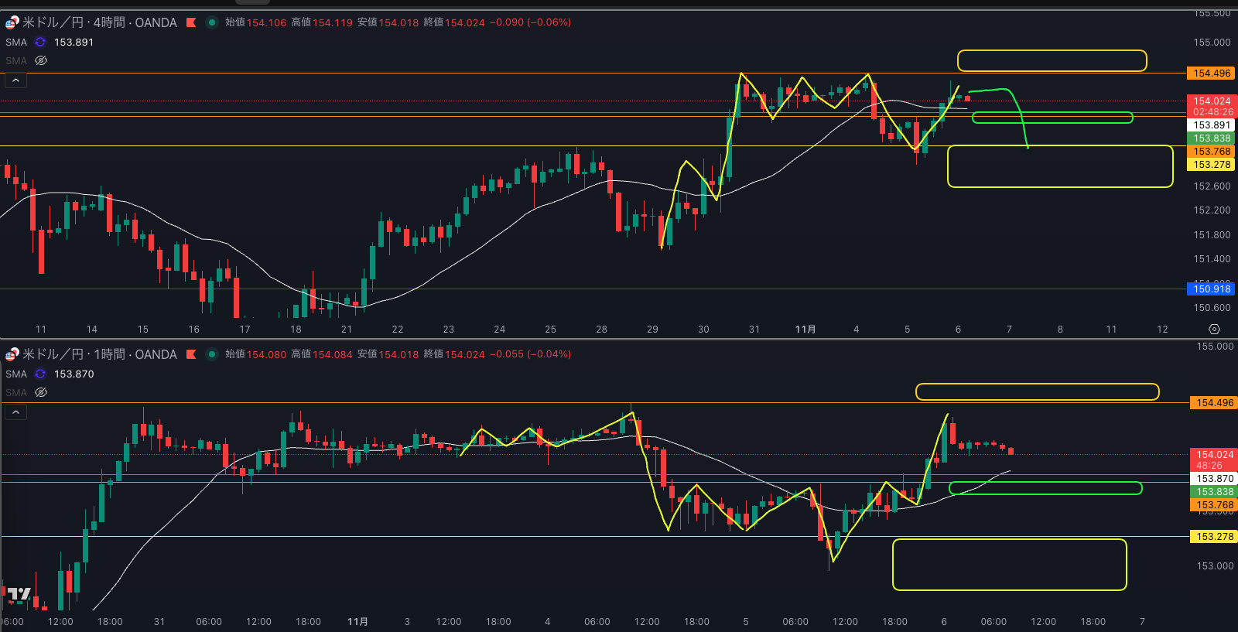Click the TradingView logo in lower chart
The height and width of the screenshot is (632, 1238).
coord(19,594)
